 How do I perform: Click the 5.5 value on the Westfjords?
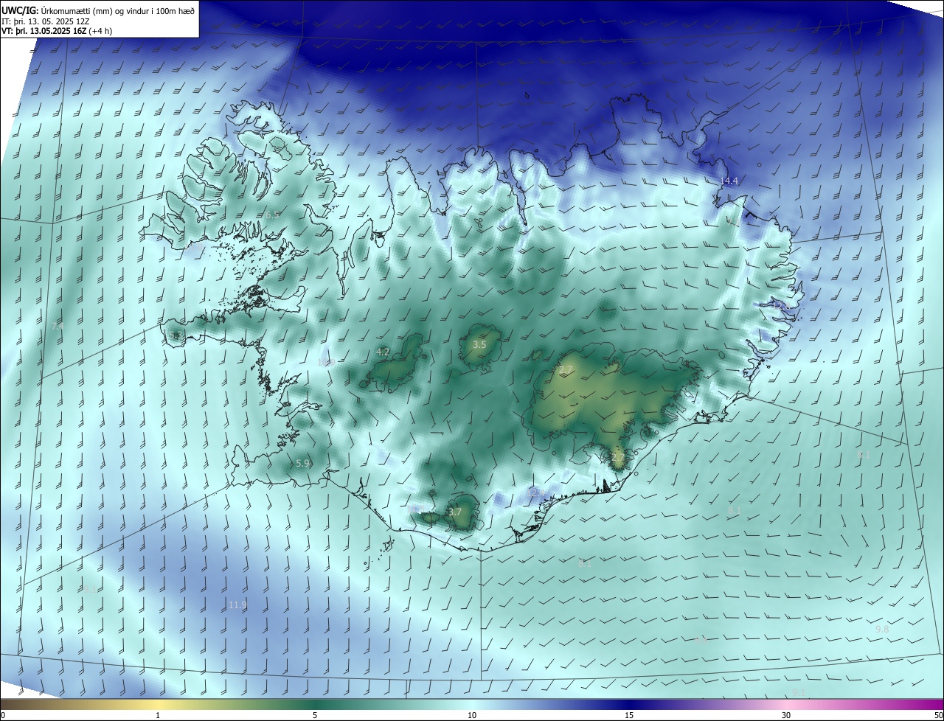pos(272,215)
